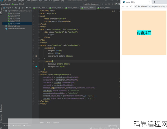Open the Help menu
Image resolution: width=167 pixels, height=129 pixels.
62,1
